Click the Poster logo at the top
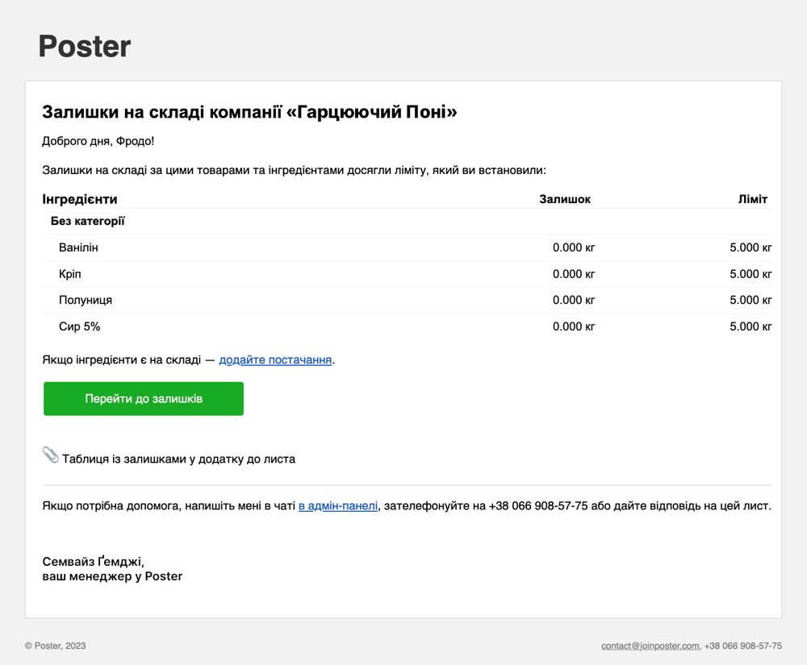This screenshot has width=807, height=665. 85,47
